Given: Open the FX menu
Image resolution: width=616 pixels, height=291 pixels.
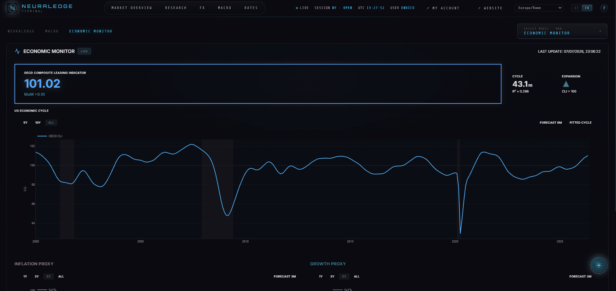Looking at the screenshot, I should click(202, 8).
